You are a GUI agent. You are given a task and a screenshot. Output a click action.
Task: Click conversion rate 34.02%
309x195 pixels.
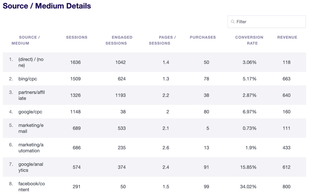coord(248,187)
